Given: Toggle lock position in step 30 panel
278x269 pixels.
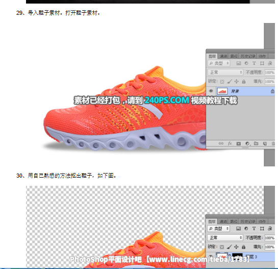Looking at the screenshot, I should click(x=236, y=247).
